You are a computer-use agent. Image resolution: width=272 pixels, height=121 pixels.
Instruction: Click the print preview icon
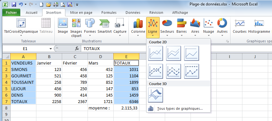point(63,5)
